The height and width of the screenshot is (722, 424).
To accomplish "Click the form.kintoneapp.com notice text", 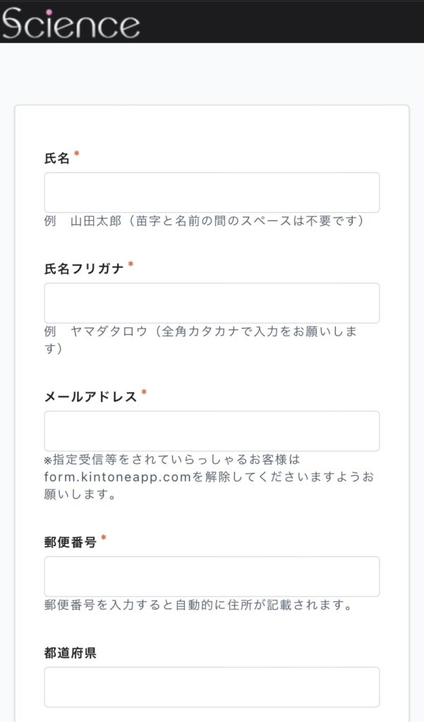I will (209, 477).
